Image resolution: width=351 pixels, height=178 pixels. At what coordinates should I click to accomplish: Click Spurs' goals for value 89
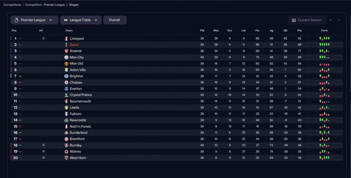pyautogui.click(x=257, y=45)
